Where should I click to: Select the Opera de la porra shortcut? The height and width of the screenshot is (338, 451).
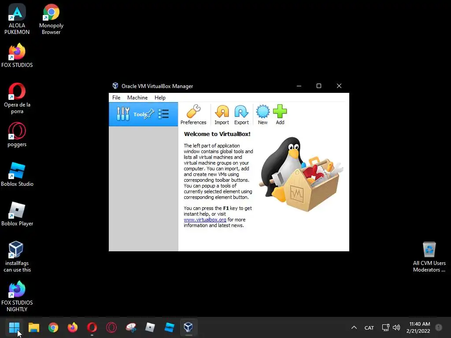click(17, 98)
